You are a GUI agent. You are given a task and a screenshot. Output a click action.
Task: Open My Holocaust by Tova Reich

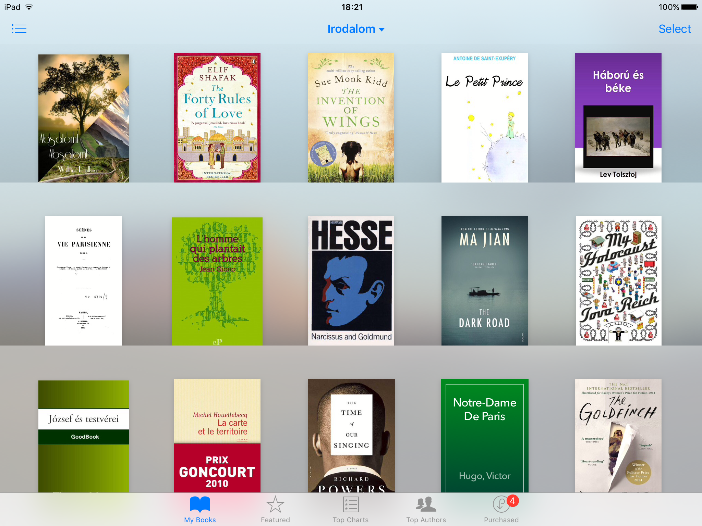point(619,280)
